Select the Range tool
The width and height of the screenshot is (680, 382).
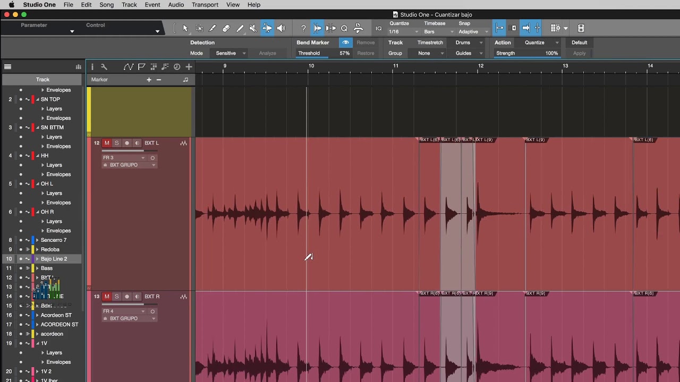click(199, 28)
